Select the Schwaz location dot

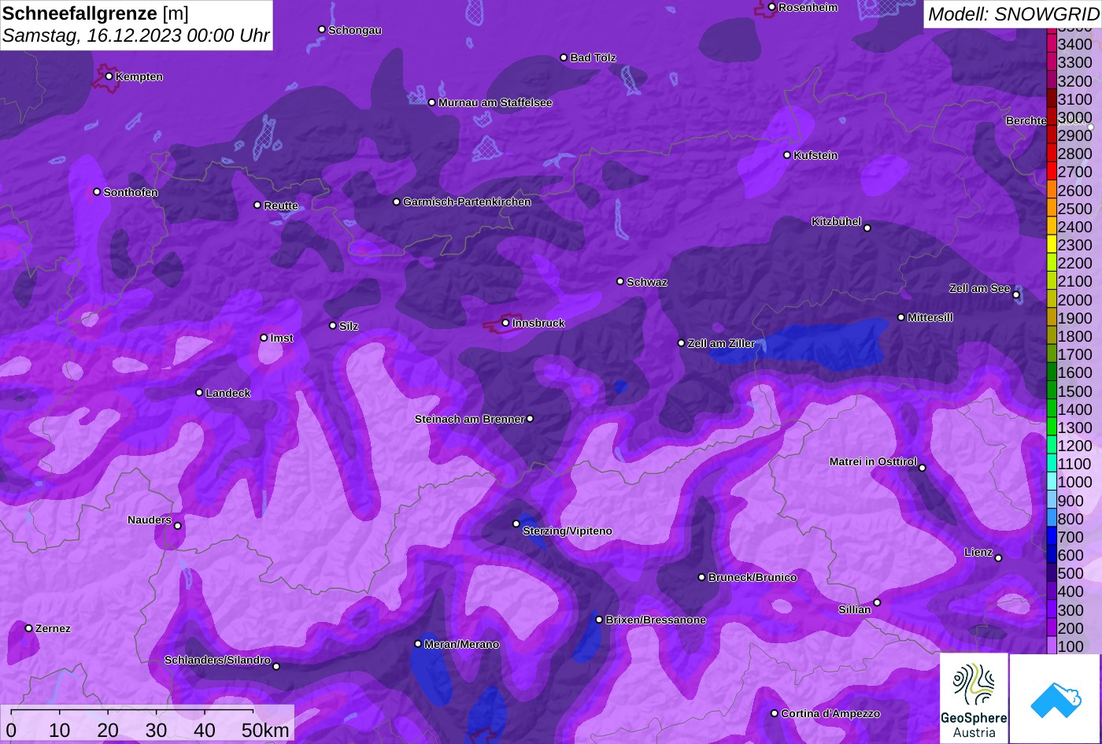coord(619,281)
